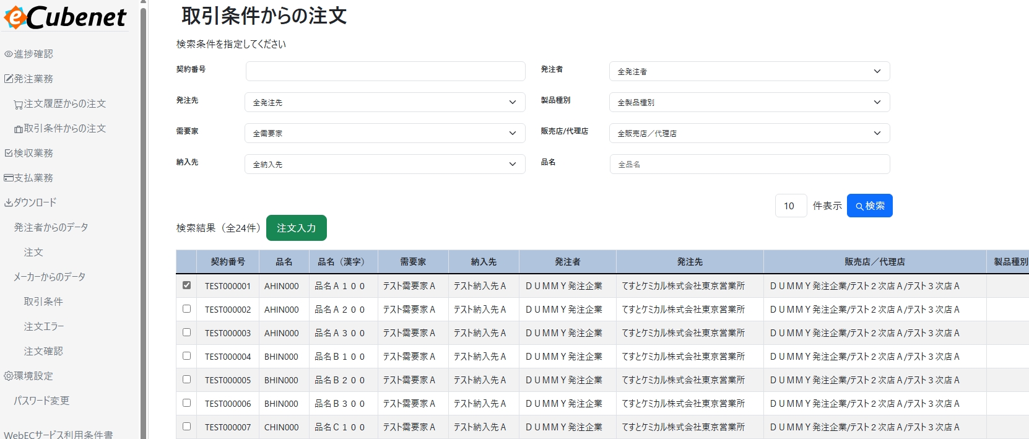The height and width of the screenshot is (439, 1029).
Task: Enable the TEST000006 row checkbox
Action: 186,403
